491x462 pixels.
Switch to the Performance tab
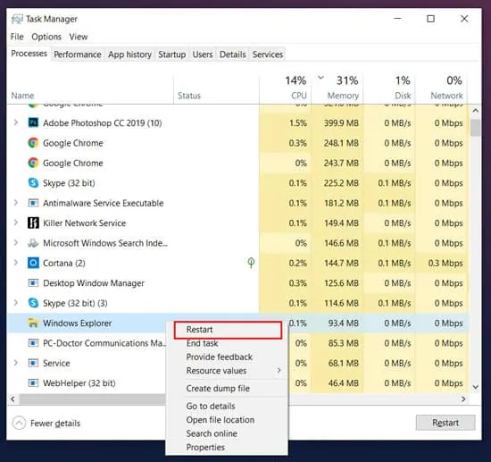[x=78, y=55]
